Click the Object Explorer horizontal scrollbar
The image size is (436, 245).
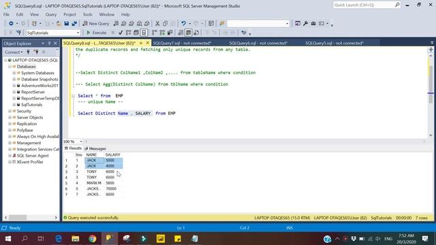[x=31, y=218]
